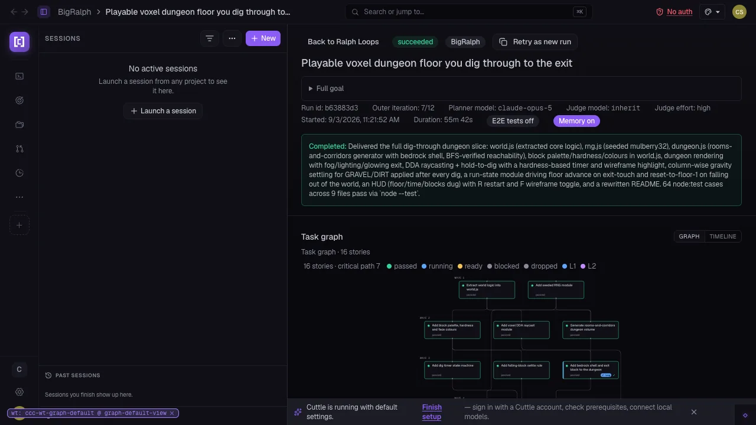Screen dimensions: 756x425
Task: Select the 'Add voxel DDA raycast module' node
Action: point(522,330)
